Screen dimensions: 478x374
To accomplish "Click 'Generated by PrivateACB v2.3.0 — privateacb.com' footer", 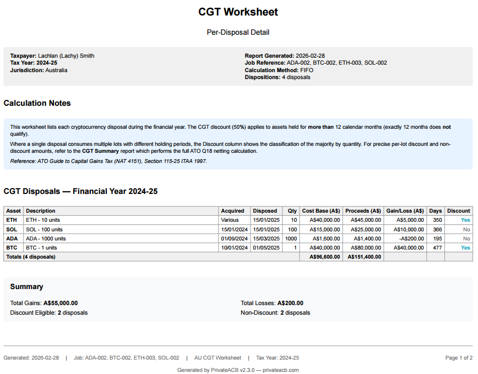I will coord(238,370).
